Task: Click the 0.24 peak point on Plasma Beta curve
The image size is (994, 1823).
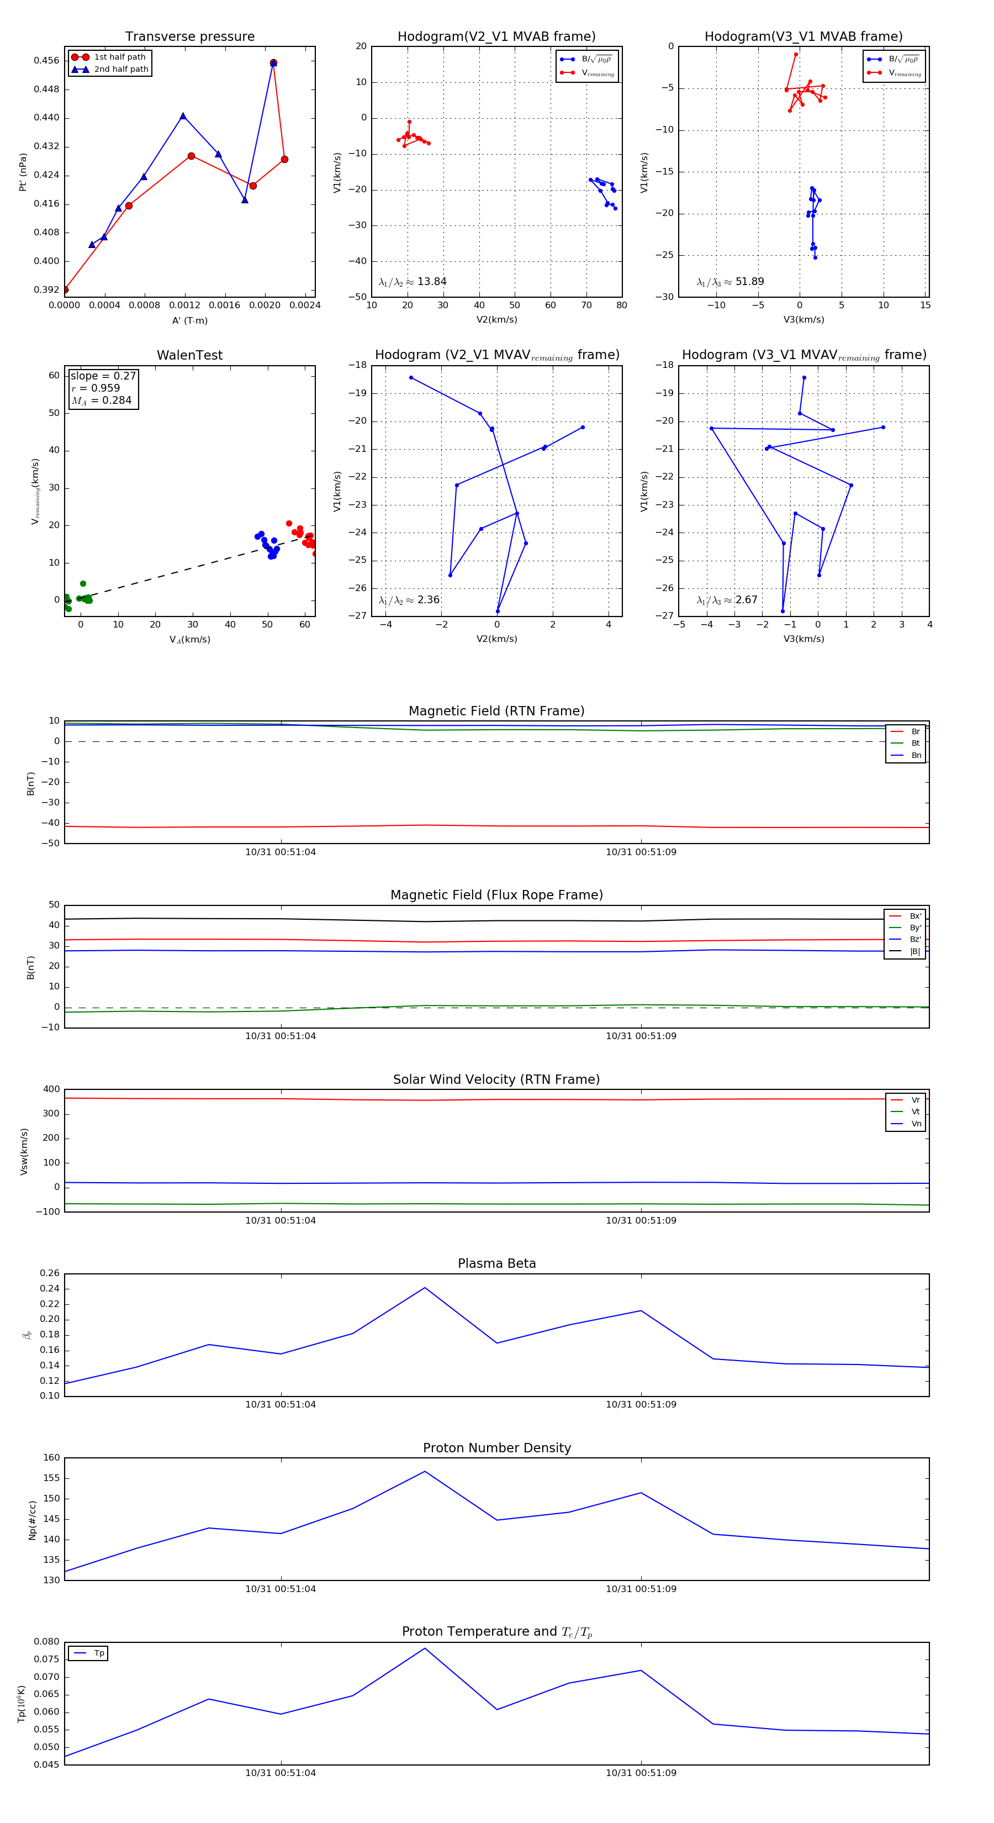Action: point(425,1287)
